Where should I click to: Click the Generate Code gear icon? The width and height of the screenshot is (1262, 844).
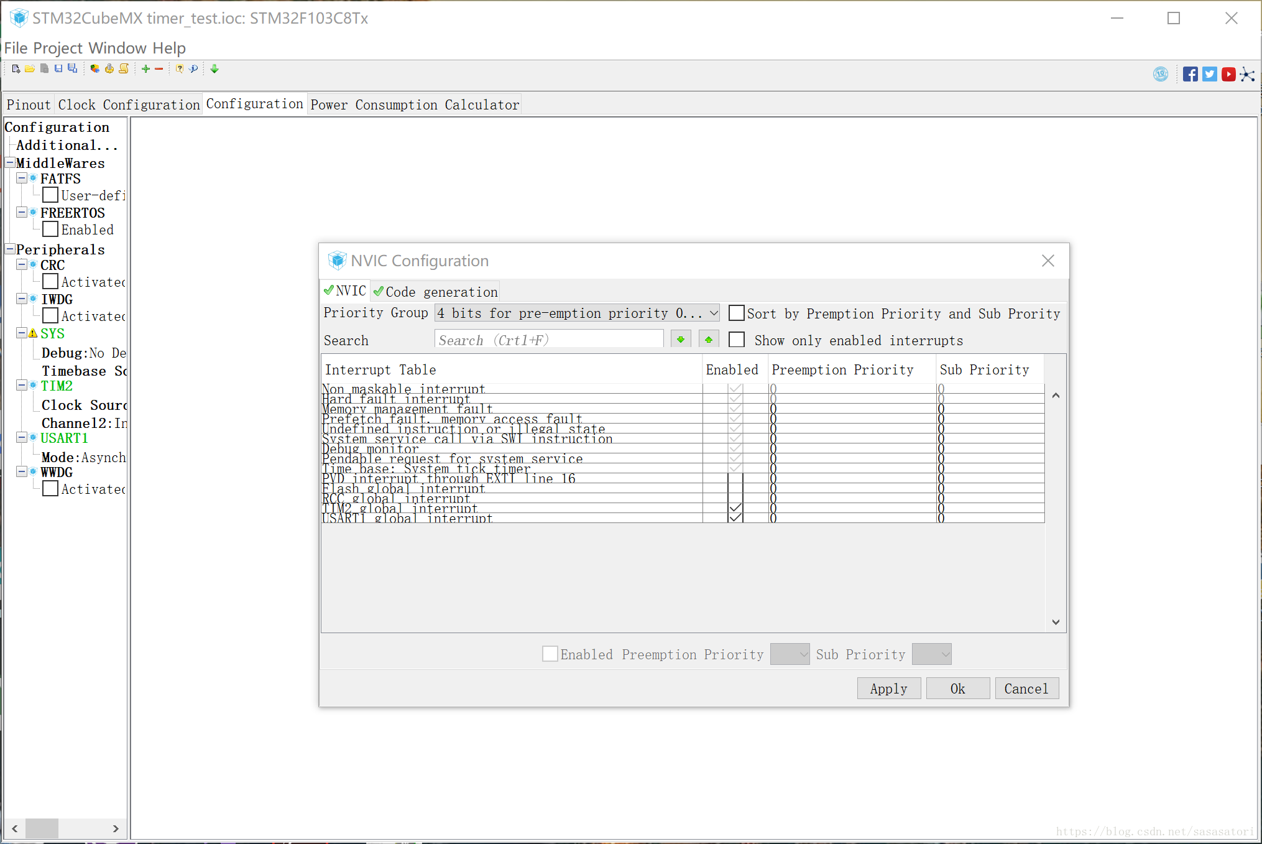[109, 69]
